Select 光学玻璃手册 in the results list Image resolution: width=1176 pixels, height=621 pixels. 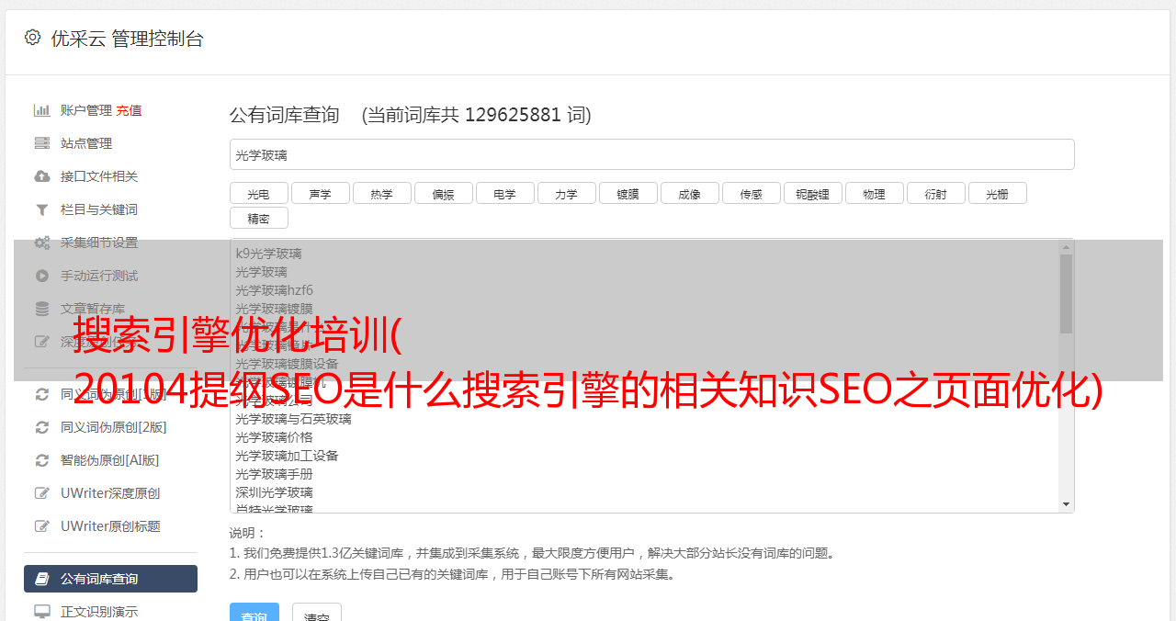pyautogui.click(x=274, y=474)
